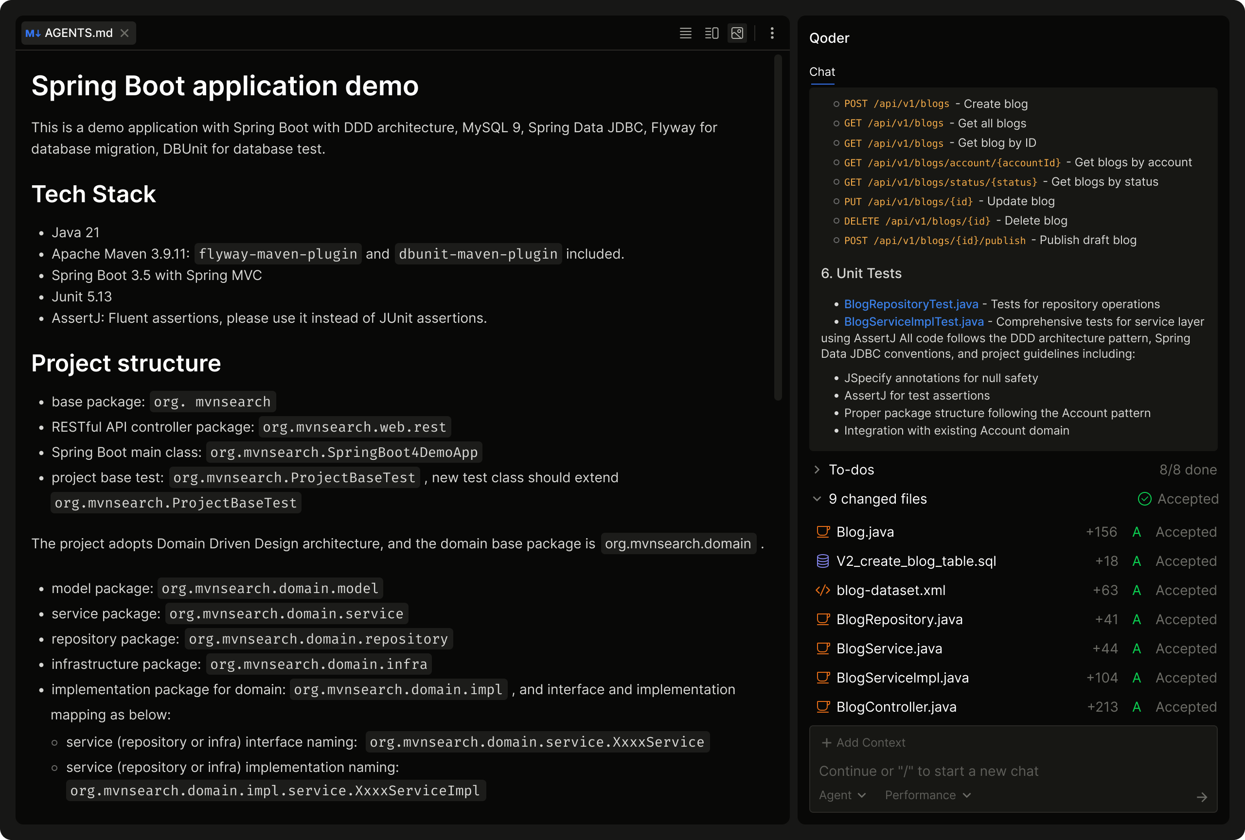
Task: Open the BlogRepositoryTest.java link
Action: coord(911,303)
